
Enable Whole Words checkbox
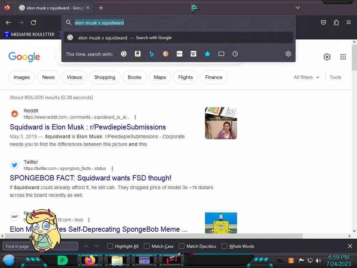225,246
